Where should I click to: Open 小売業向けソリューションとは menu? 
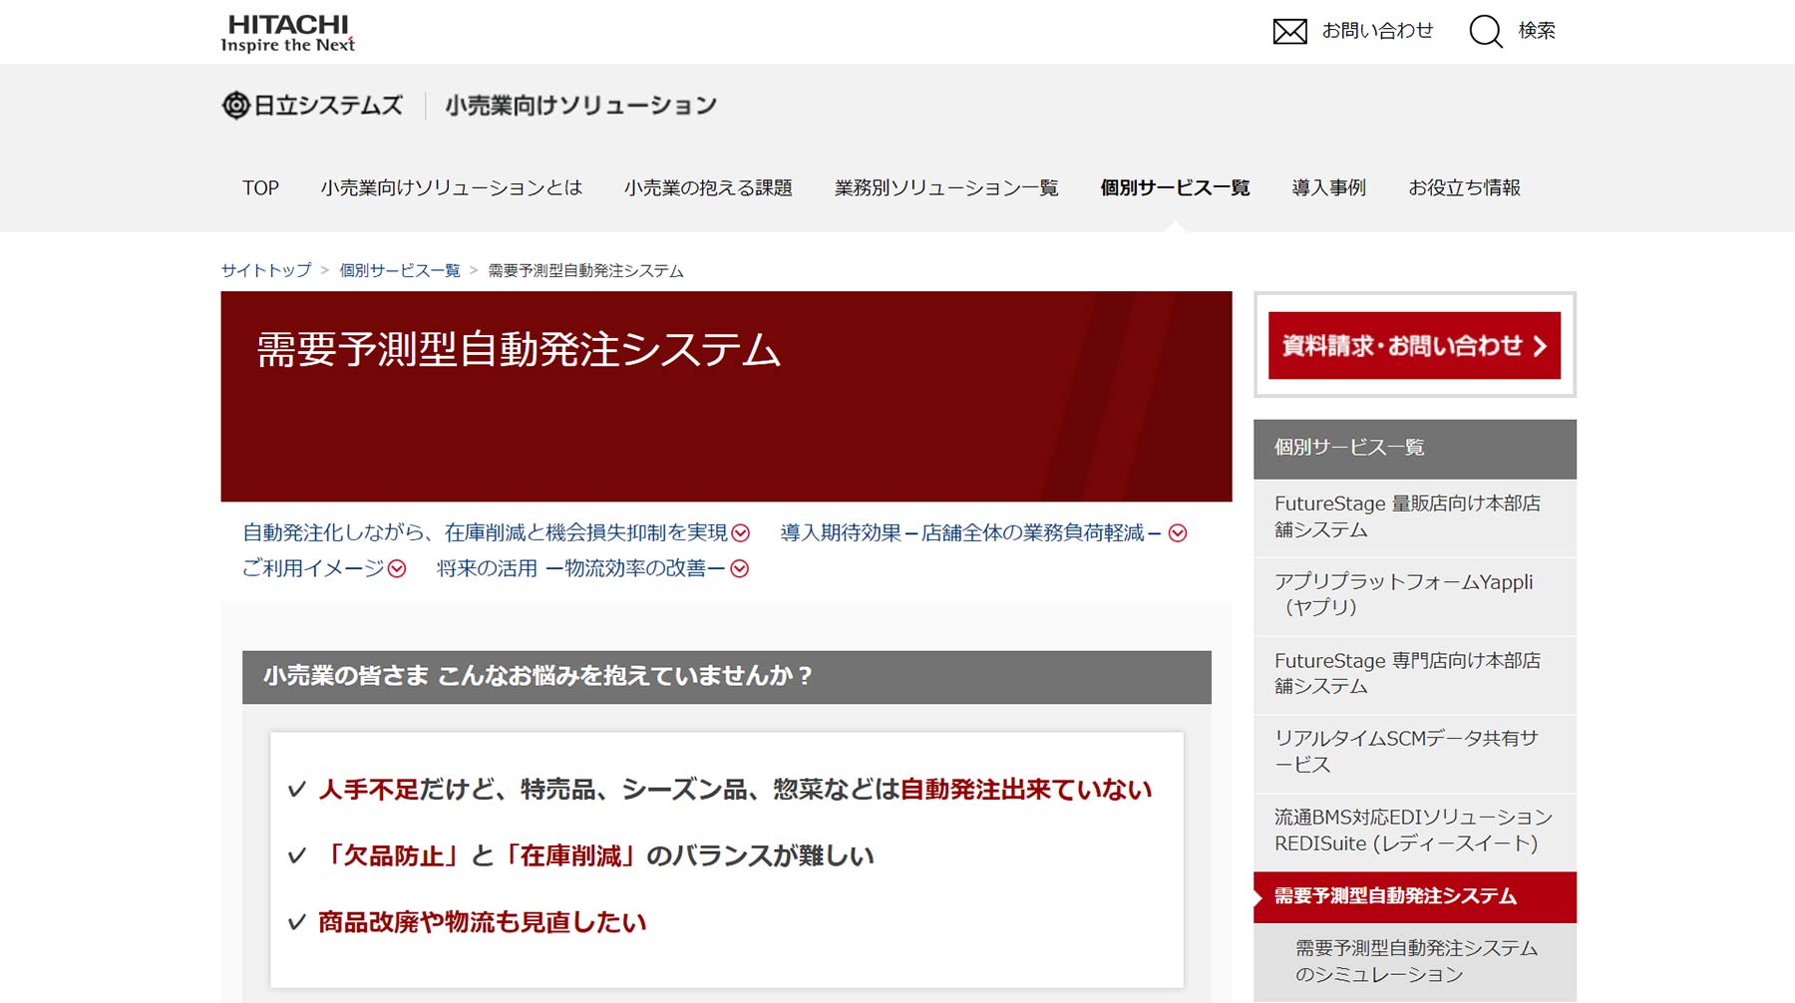coord(451,187)
